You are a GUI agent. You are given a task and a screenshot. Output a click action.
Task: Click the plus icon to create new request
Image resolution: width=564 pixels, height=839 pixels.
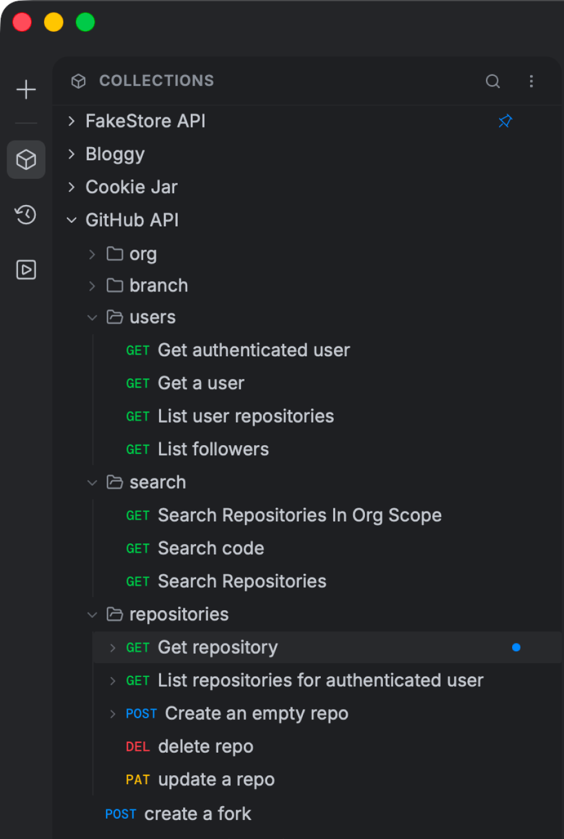pyautogui.click(x=26, y=89)
